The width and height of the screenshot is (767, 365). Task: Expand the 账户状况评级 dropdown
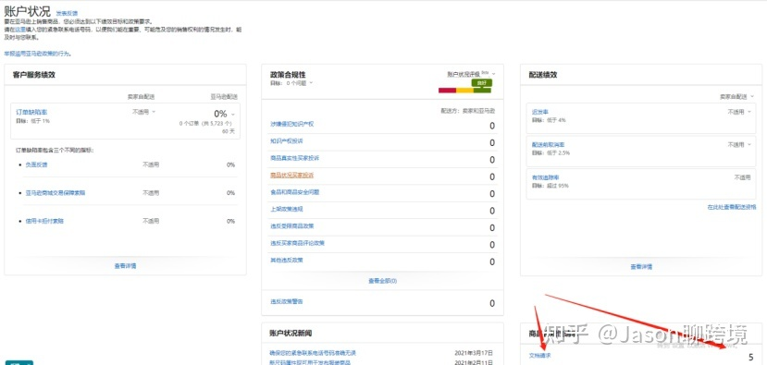coord(471,74)
